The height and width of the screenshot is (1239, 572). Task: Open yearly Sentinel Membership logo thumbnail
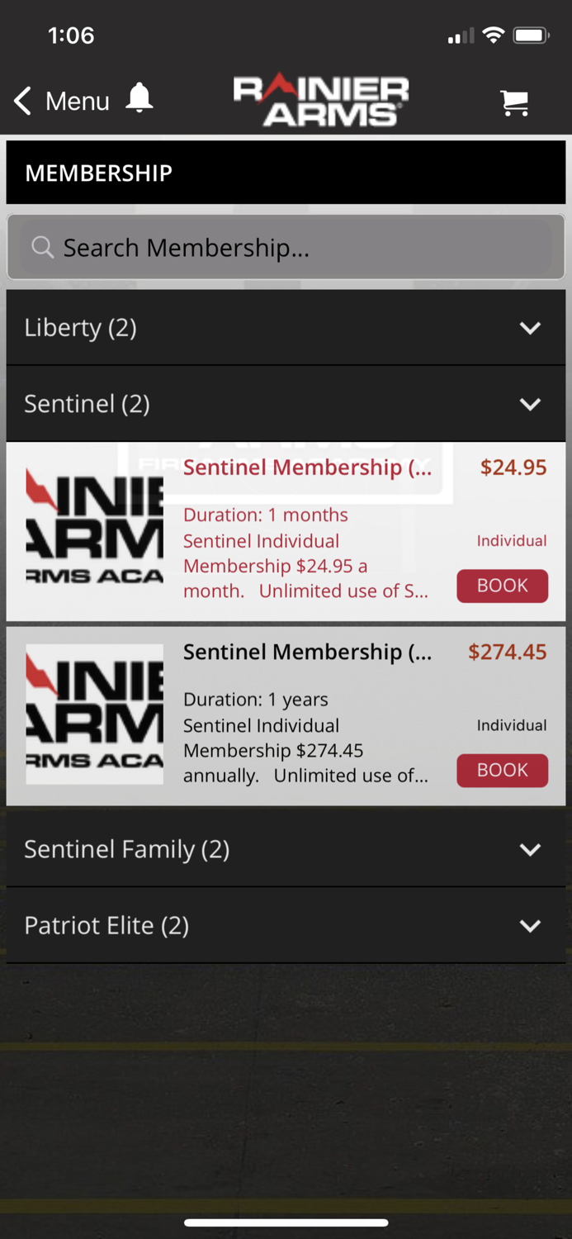coord(95,714)
